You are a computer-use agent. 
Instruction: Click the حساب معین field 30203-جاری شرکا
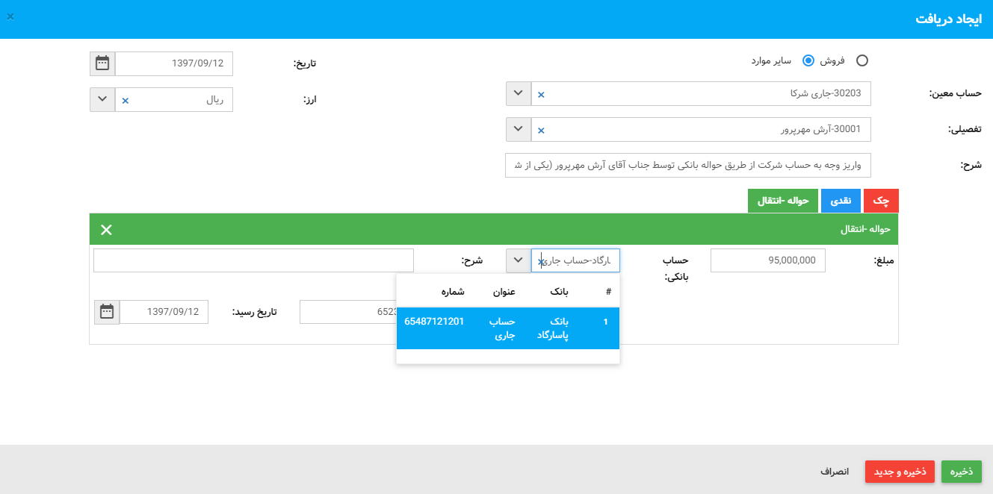coord(701,94)
